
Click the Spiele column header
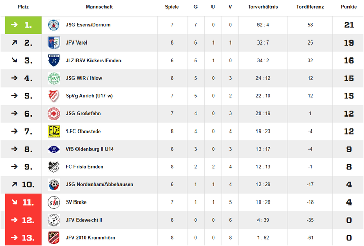(x=172, y=7)
